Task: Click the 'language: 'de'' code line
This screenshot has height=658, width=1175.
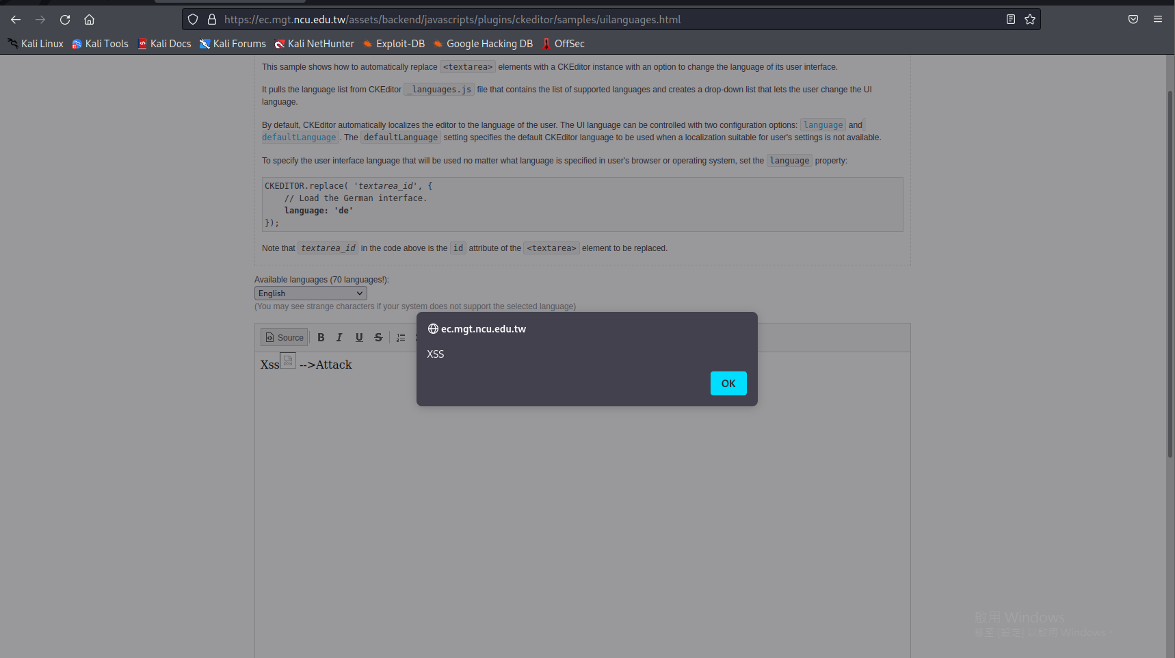Action: (319, 211)
